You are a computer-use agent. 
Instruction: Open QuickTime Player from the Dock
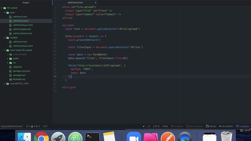tap(185, 137)
